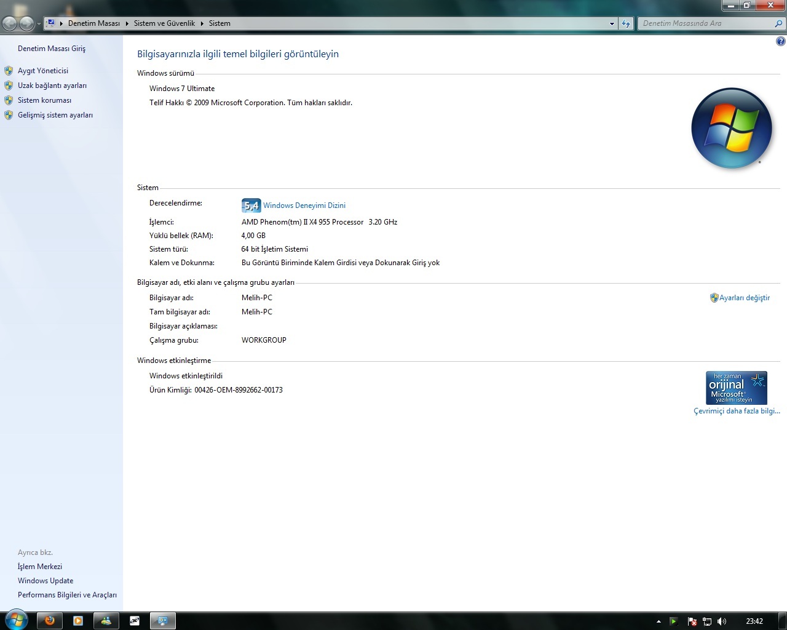This screenshot has width=787, height=630.
Task: Click 'Melih-PC' next to Tam bilgisayar adı
Action: tap(257, 312)
